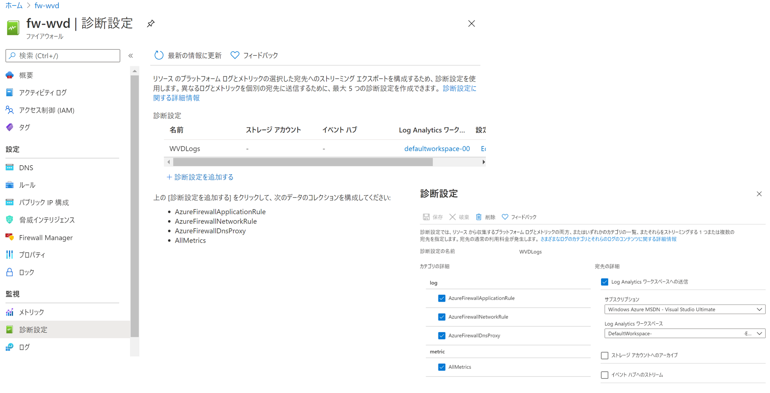
Task: Click the アクセス制御 (IAM) people icon
Action: 9,110
